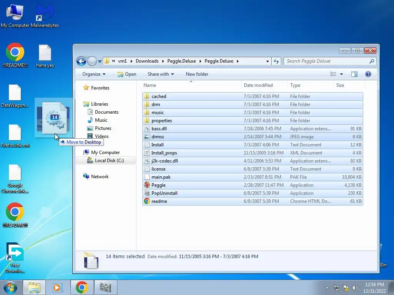Select the license text document
Image resolution: width=394 pixels, height=295 pixels.
tap(252, 169)
